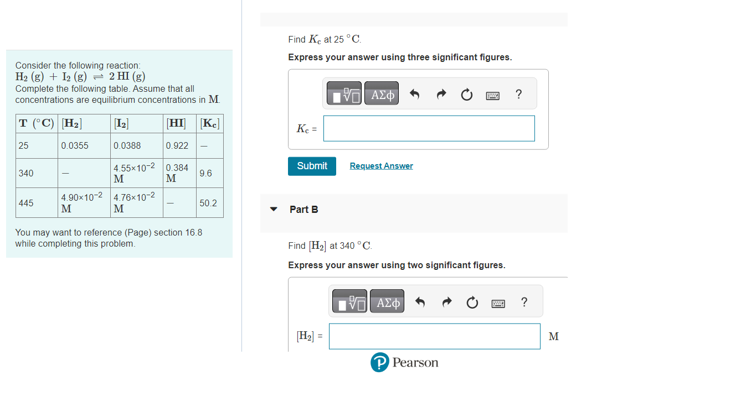Reset the Kc answer with the reset icon
The width and height of the screenshot is (746, 407).
tap(466, 94)
